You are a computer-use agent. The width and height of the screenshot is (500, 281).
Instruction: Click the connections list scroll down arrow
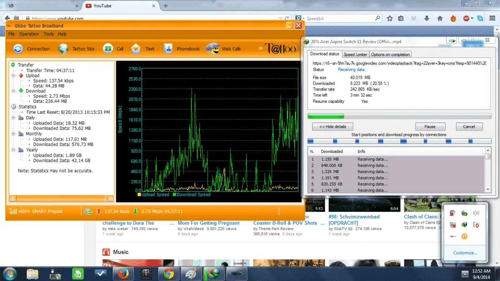pyautogui.click(x=488, y=190)
